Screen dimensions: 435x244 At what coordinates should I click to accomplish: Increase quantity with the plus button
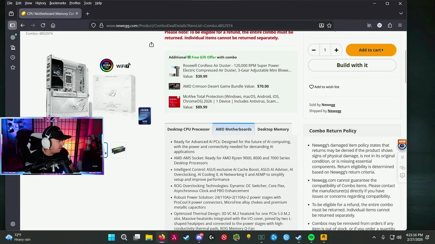coord(336,50)
